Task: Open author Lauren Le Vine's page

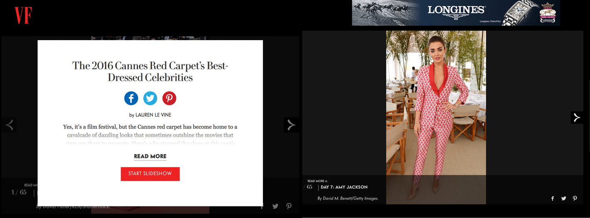Action: [x=153, y=115]
